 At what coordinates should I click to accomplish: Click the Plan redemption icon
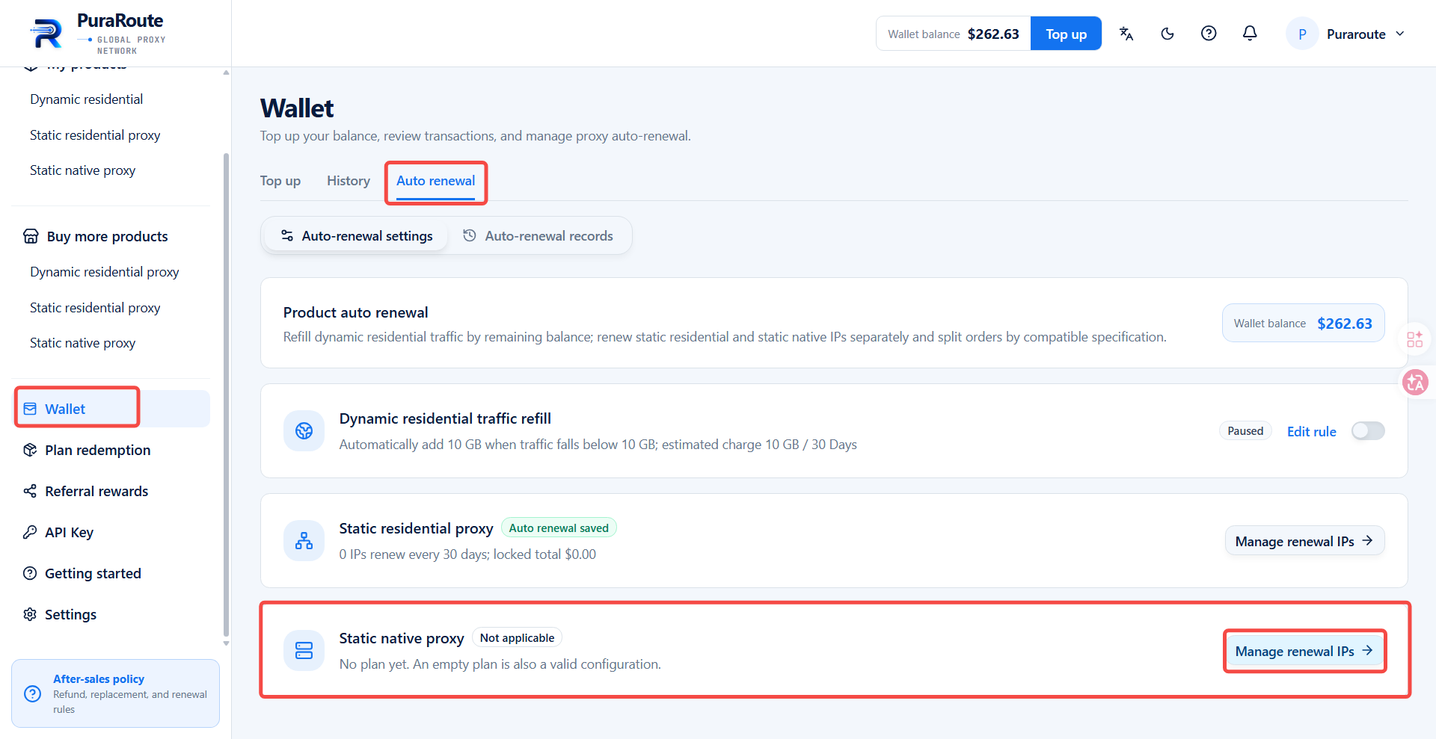click(x=30, y=450)
